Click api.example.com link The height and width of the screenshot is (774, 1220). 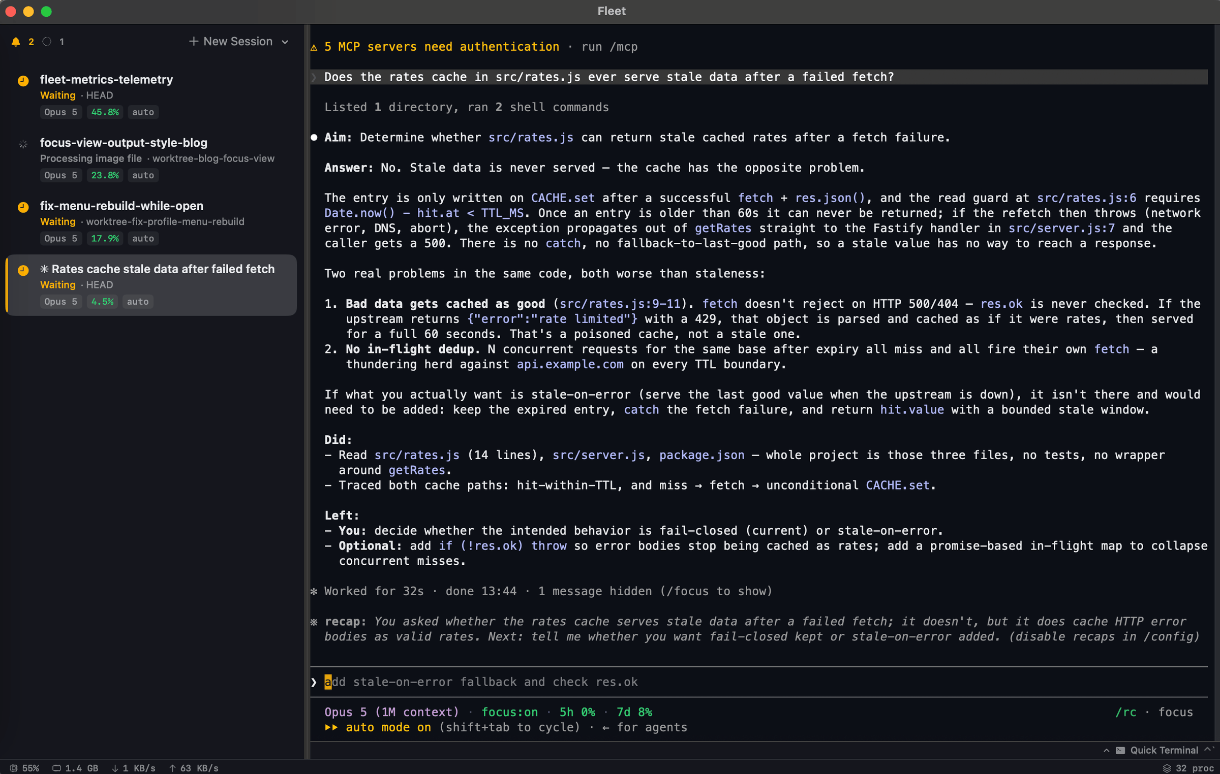tap(570, 365)
